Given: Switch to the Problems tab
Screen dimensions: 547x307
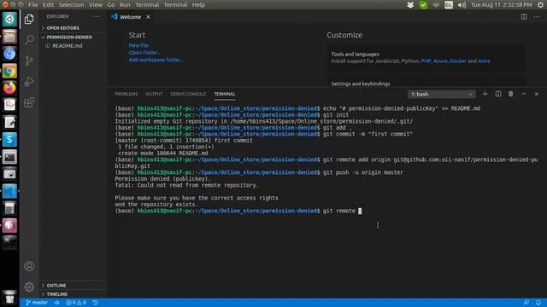Looking at the screenshot, I should point(126,94).
